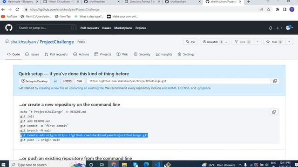Screen dimensions: 298x167
Task: Click the address bar URL
Action: [64, 9]
